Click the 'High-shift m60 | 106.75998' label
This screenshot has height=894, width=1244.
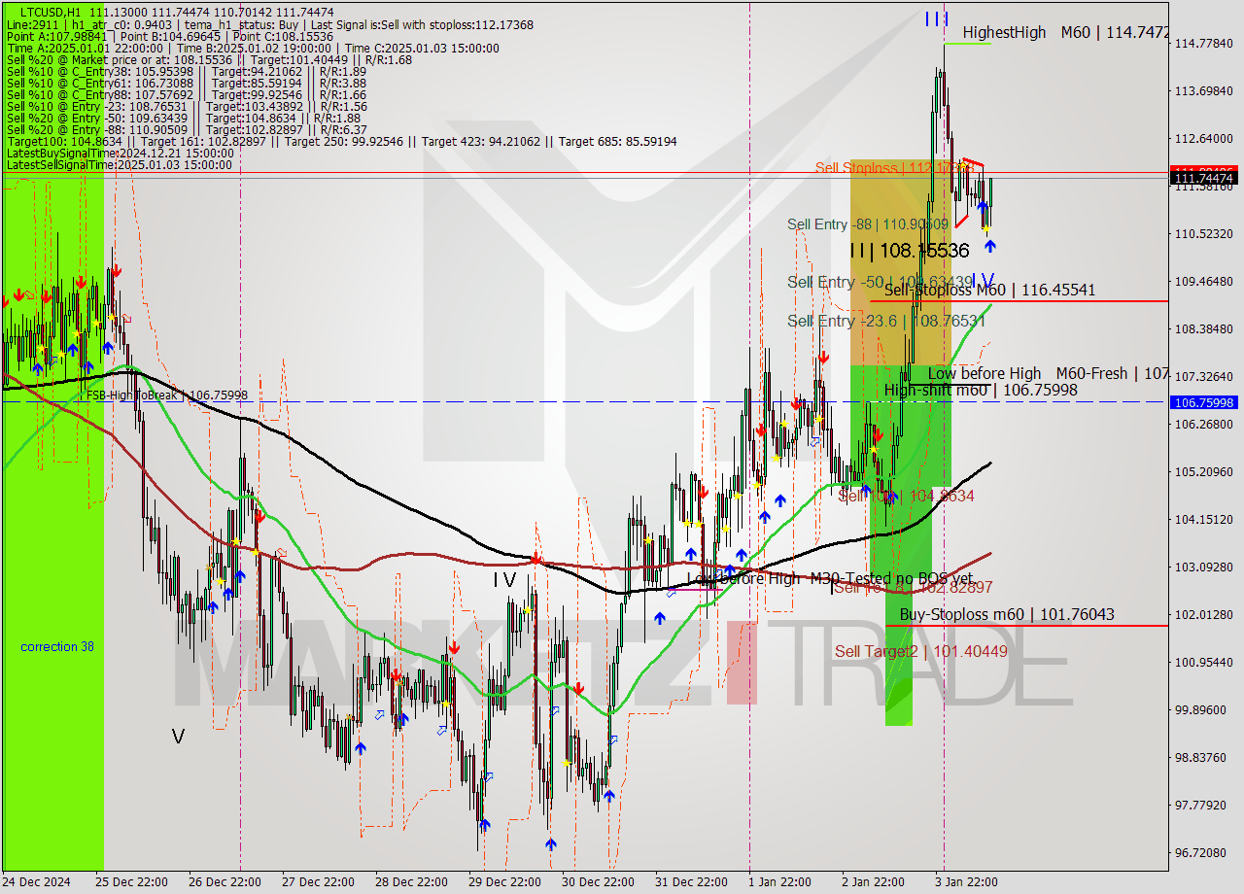[x=981, y=390]
